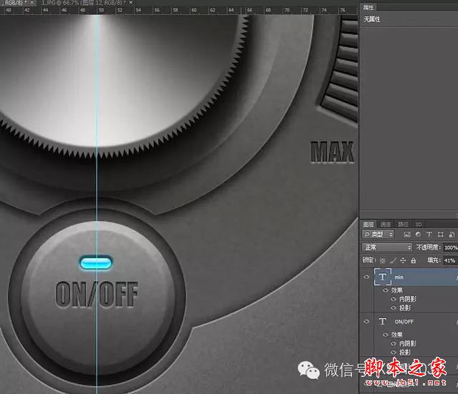
Task: Filter layers by type (T) icon
Action: click(x=429, y=235)
